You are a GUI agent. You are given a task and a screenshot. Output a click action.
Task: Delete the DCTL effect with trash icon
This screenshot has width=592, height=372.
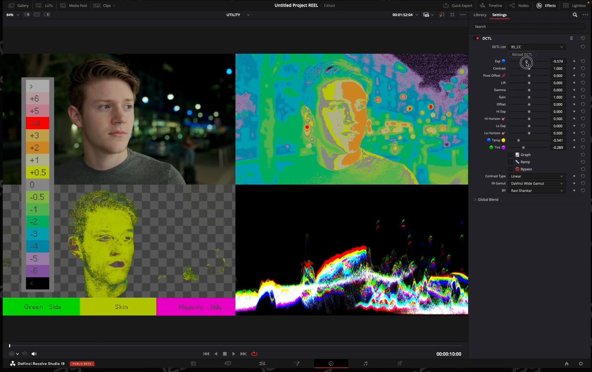pyautogui.click(x=571, y=38)
